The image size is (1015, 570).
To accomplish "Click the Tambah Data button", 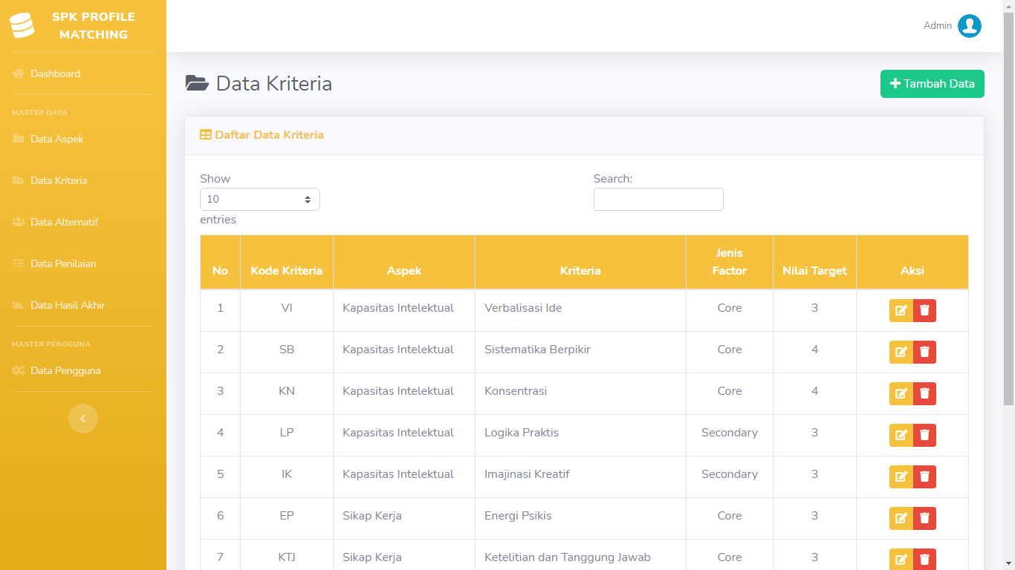I will [933, 84].
